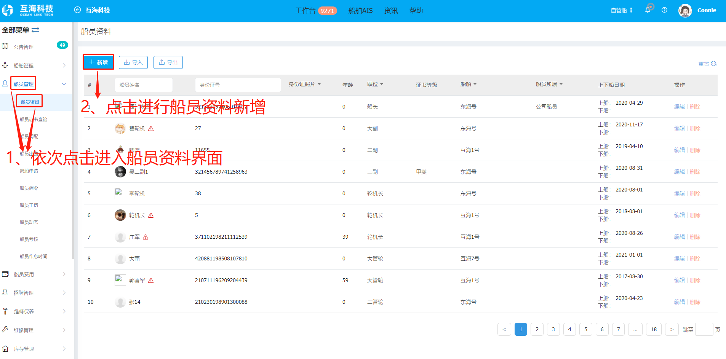
Task: Open the help question mark icon
Action: (x=664, y=10)
